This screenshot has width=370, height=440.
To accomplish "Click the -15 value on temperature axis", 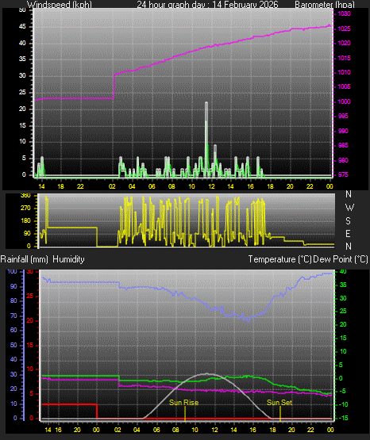I will (342, 418).
